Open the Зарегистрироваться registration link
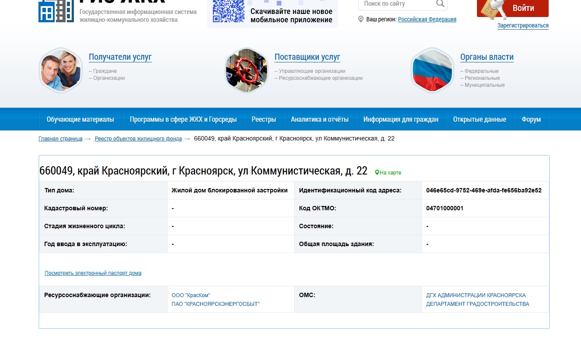This screenshot has height=339, width=581. pos(523,26)
